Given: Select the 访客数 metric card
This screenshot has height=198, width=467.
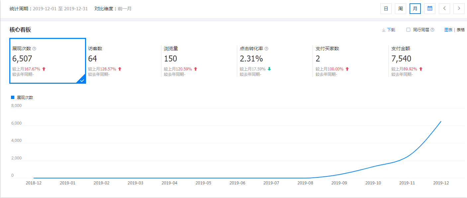Looking at the screenshot, I should click(123, 61).
